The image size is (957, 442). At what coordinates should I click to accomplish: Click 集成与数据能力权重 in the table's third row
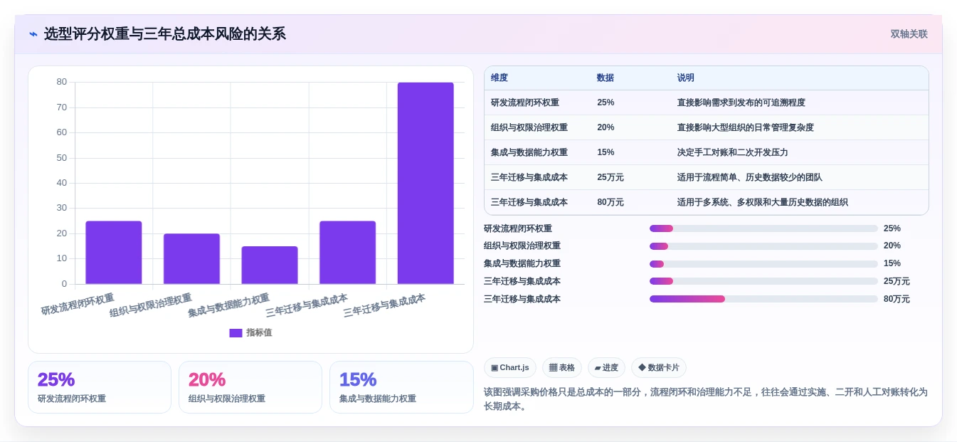[529, 152]
